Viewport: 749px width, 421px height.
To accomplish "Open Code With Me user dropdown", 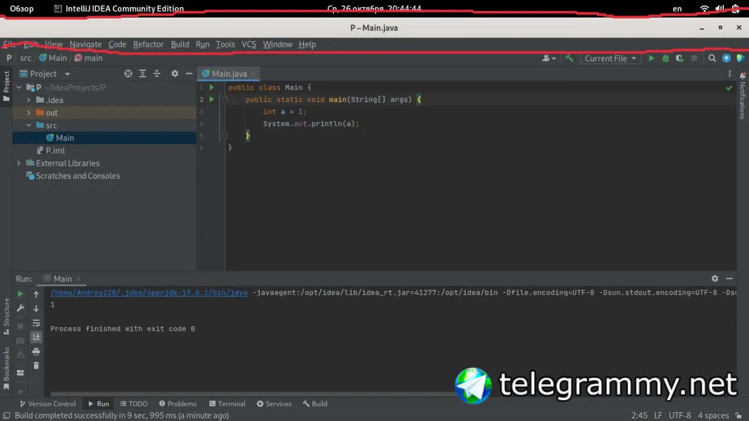I will [x=549, y=59].
